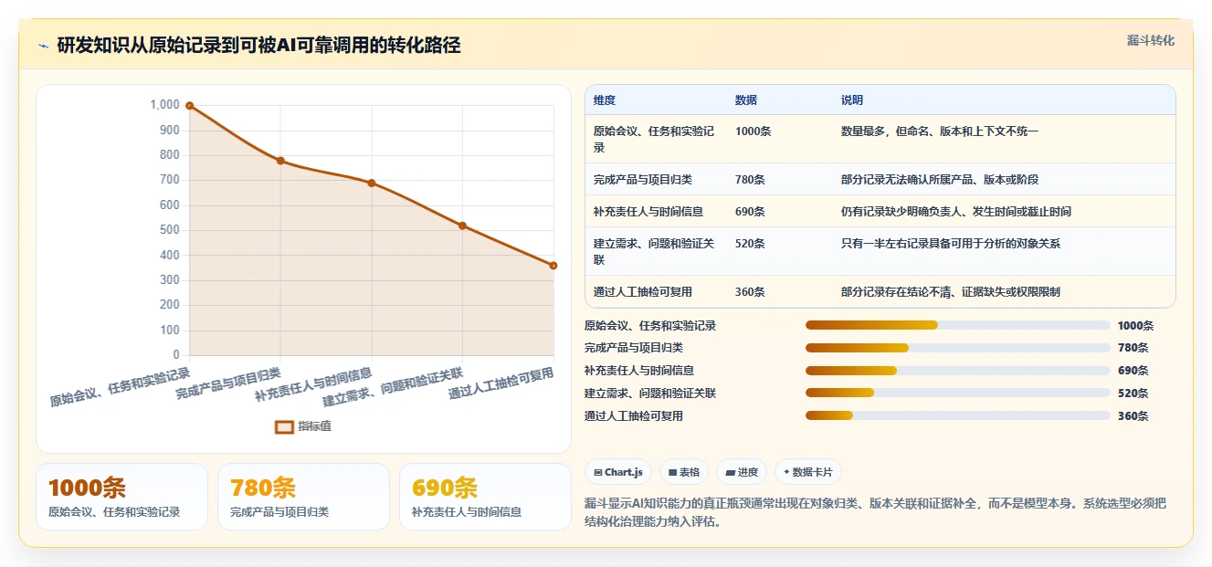Click table cell 建立需求、问题和验证关联
1212x567 pixels.
(x=654, y=251)
